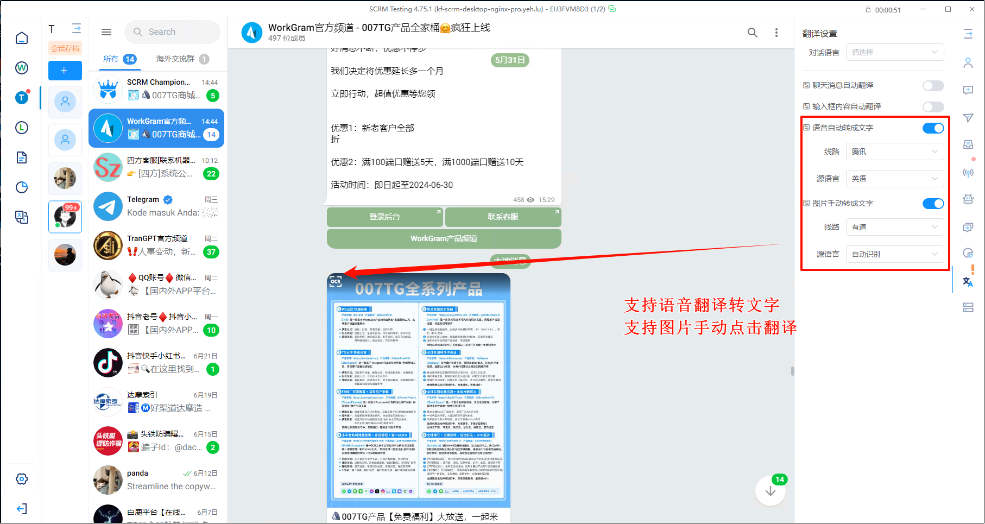
Task: Toggle input box auto translation switch
Action: 933,107
